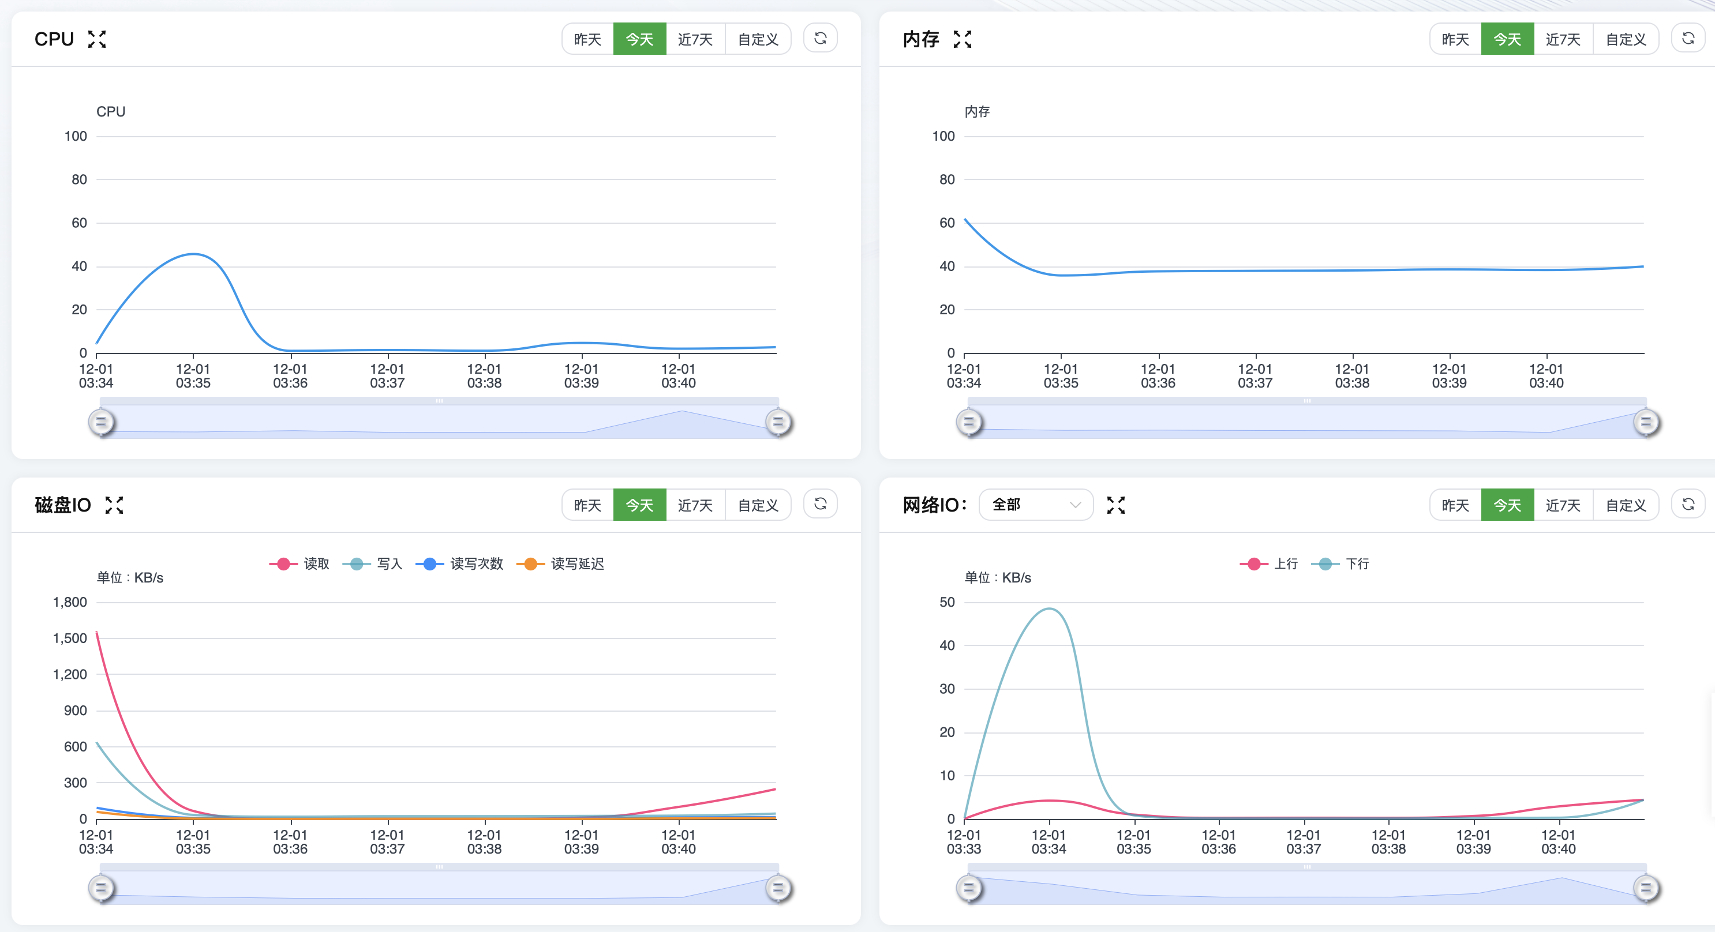Viewport: 1715px width, 932px height.
Task: Expand the 内存 chart to fullscreen
Action: tap(962, 39)
